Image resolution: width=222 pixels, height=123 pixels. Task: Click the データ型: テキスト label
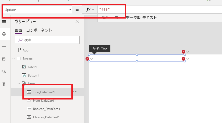141,18
